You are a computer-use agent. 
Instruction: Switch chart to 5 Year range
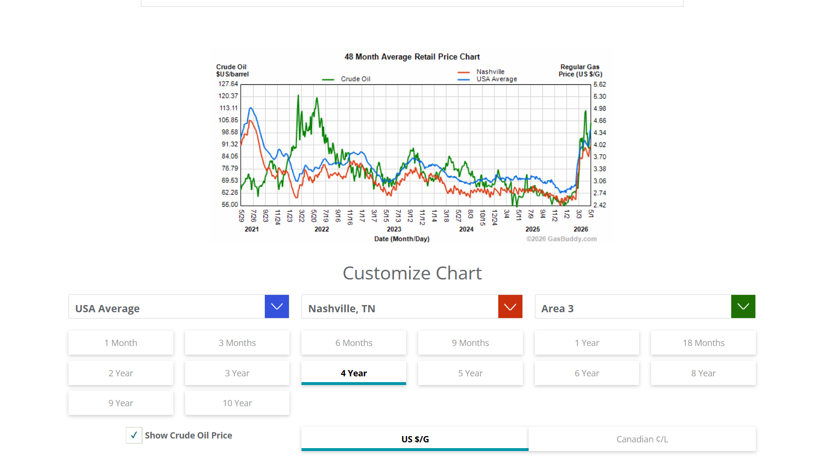[470, 373]
